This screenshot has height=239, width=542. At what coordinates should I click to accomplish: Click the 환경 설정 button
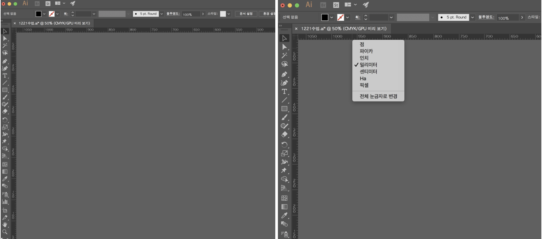[268, 14]
